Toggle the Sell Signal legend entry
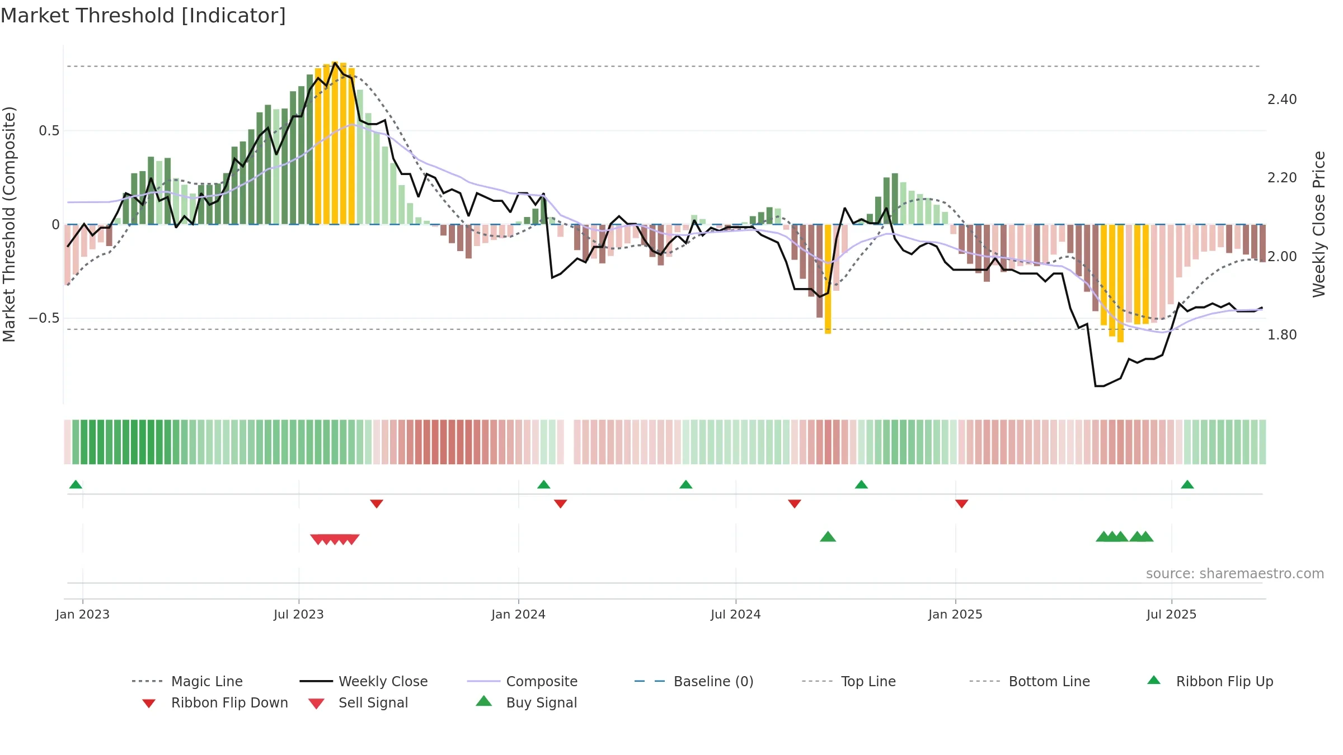Viewport: 1343px width, 755px height. [358, 702]
